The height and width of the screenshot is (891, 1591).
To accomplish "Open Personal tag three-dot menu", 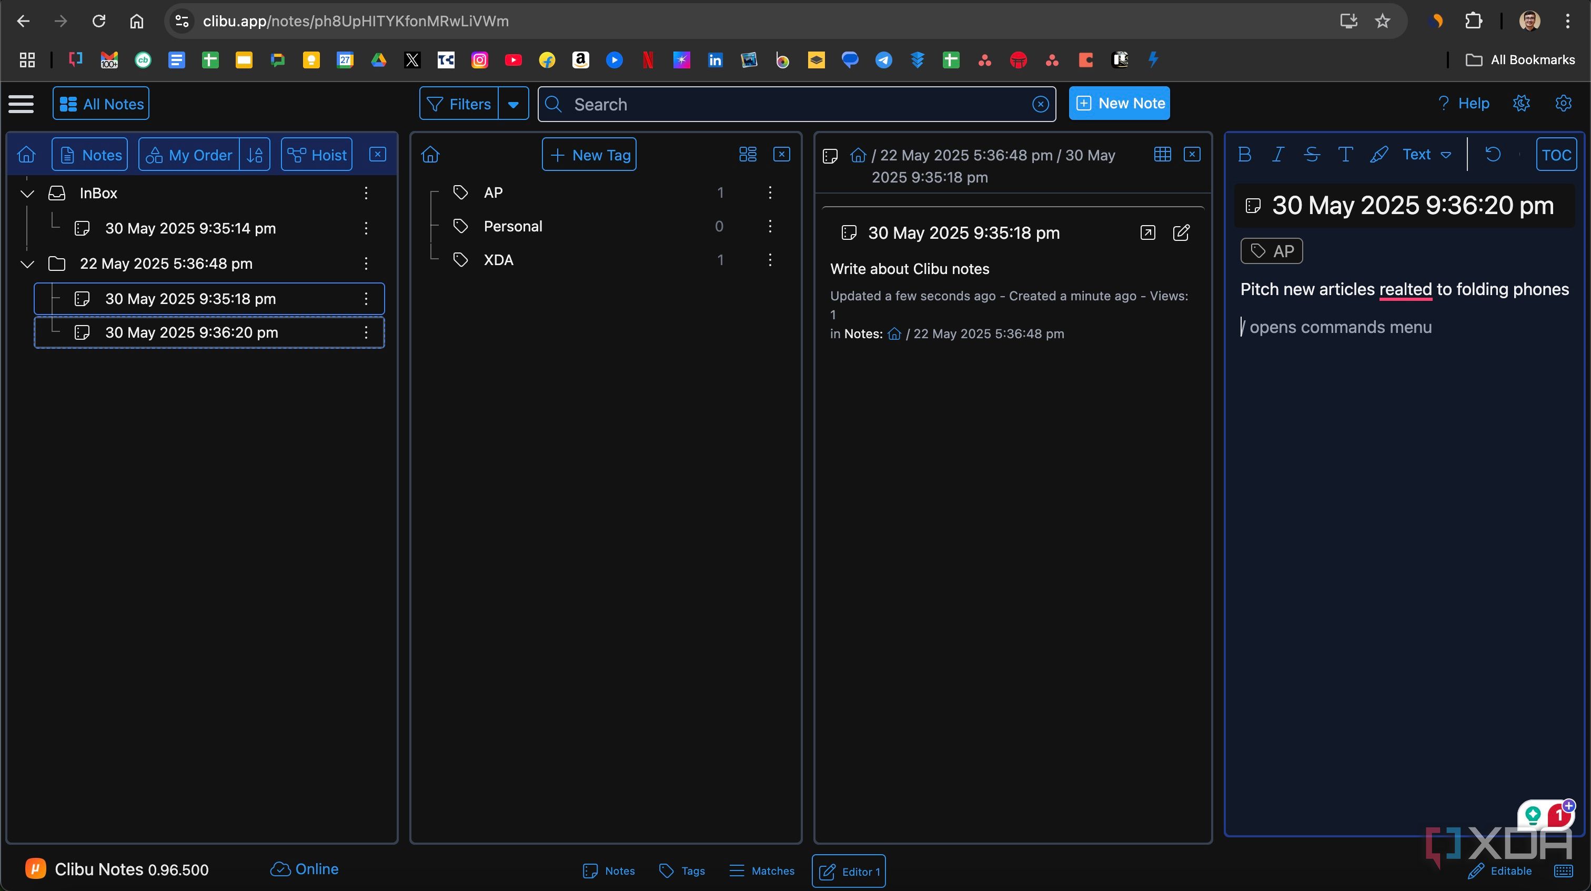I will tap(770, 227).
